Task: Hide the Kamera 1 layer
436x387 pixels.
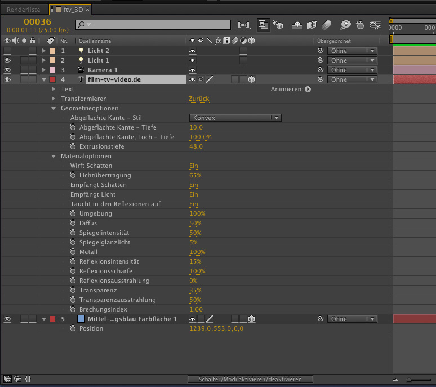Action: pyautogui.click(x=7, y=70)
